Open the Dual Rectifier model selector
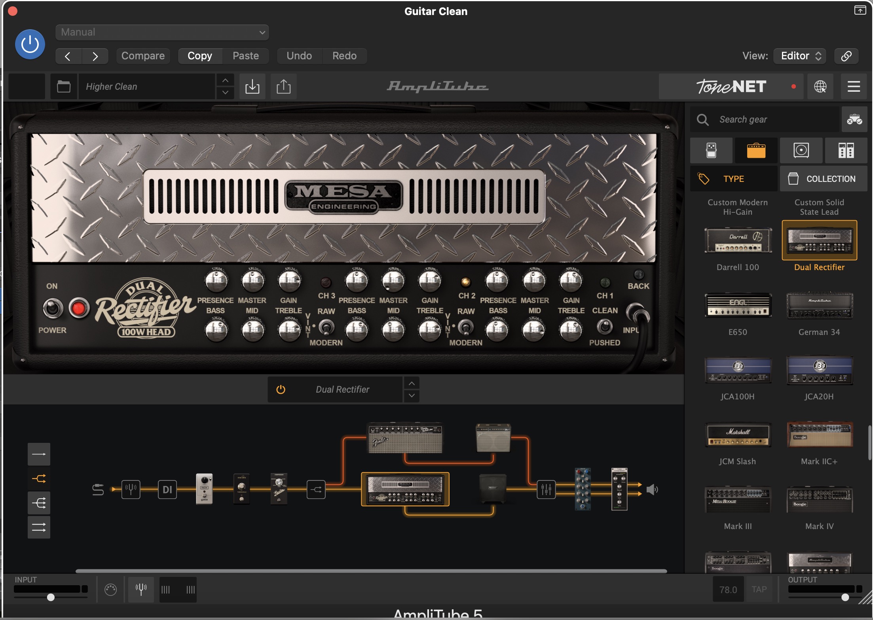Screen dimensions: 873x620 click(x=342, y=389)
